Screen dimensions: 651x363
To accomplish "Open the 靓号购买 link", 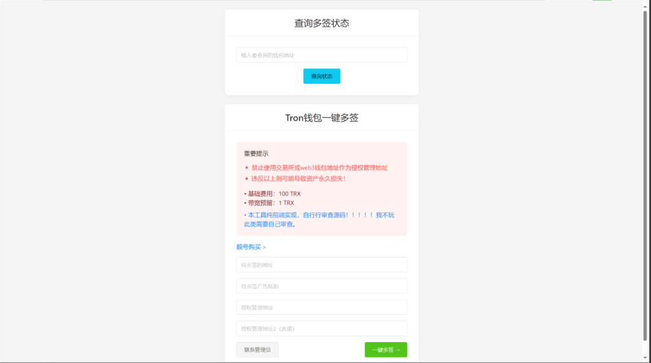I will tap(250, 247).
